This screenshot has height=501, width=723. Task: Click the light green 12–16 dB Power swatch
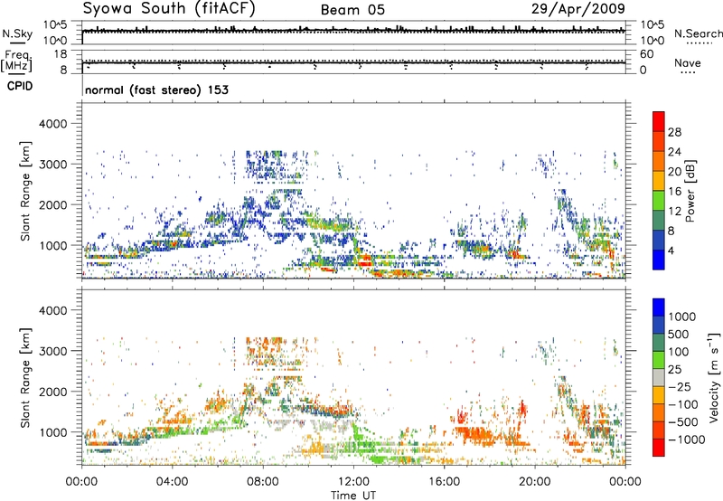pos(659,201)
